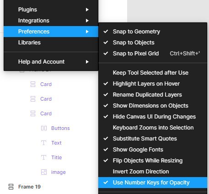Click the Frame 19 auto-layout icon

[11, 187]
